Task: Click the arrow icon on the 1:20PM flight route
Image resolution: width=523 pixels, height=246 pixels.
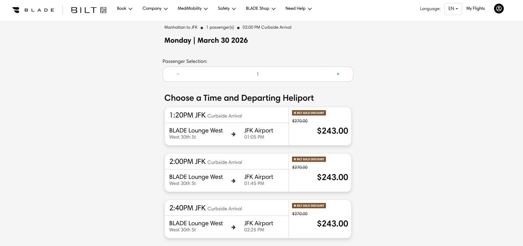Action: pos(233,134)
